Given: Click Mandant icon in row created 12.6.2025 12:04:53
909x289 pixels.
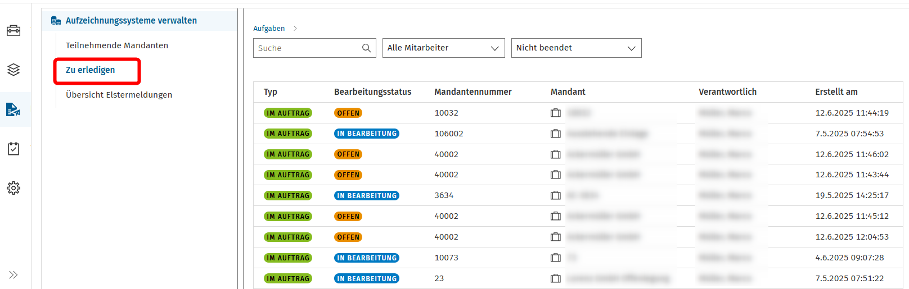Looking at the screenshot, I should [x=556, y=237].
